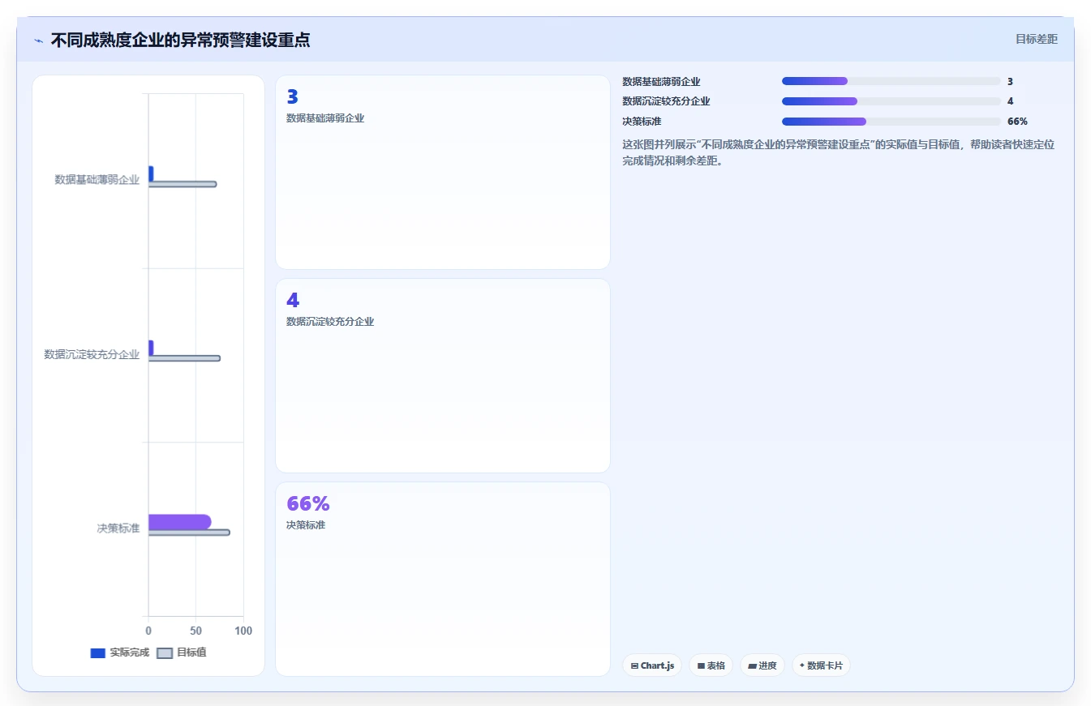
Task: Click the progress value 4
Action: (1010, 101)
